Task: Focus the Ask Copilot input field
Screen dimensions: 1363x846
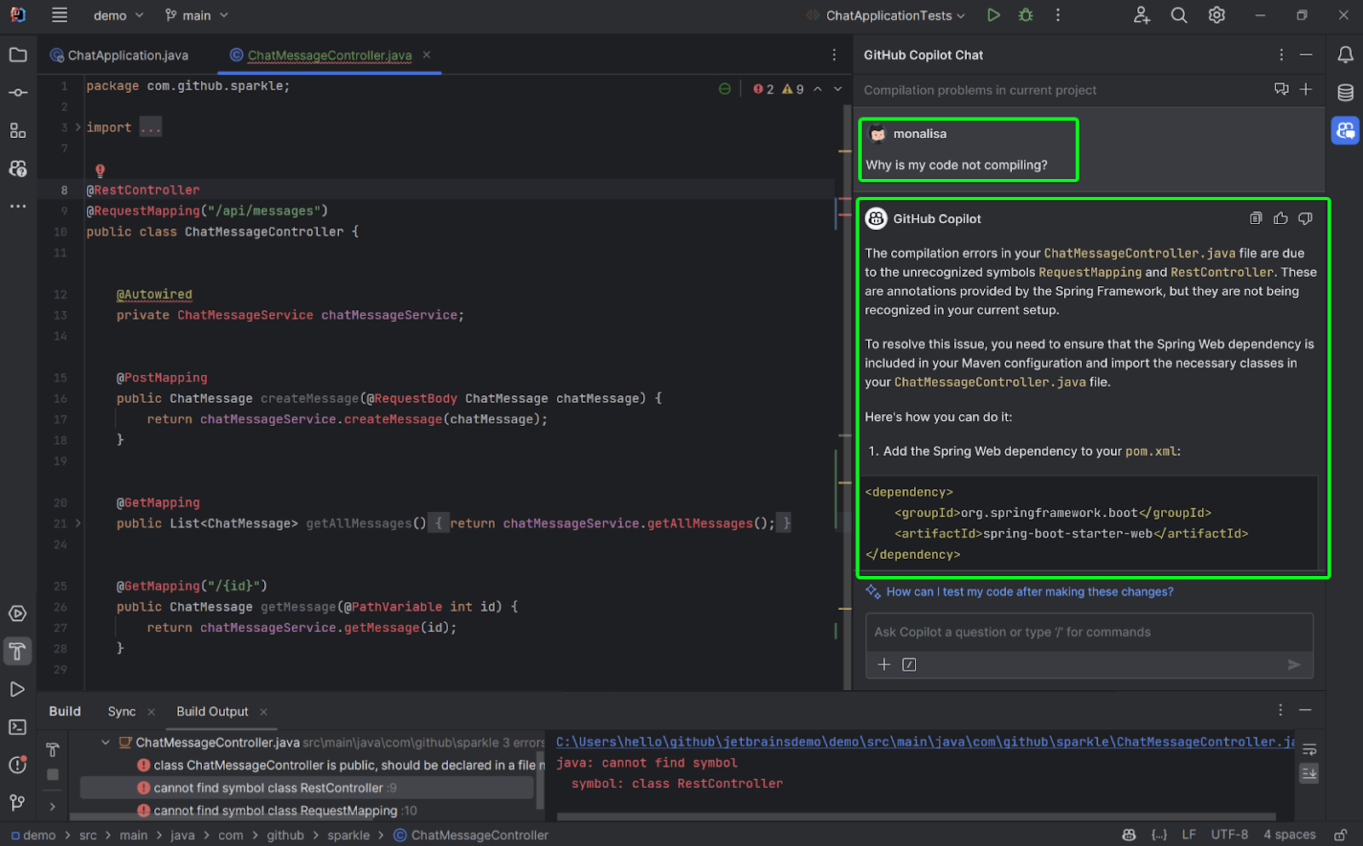Action: [1090, 632]
